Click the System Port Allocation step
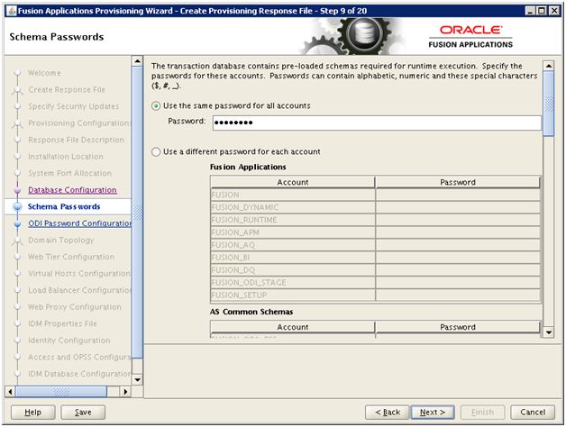The image size is (566, 427). (70, 173)
